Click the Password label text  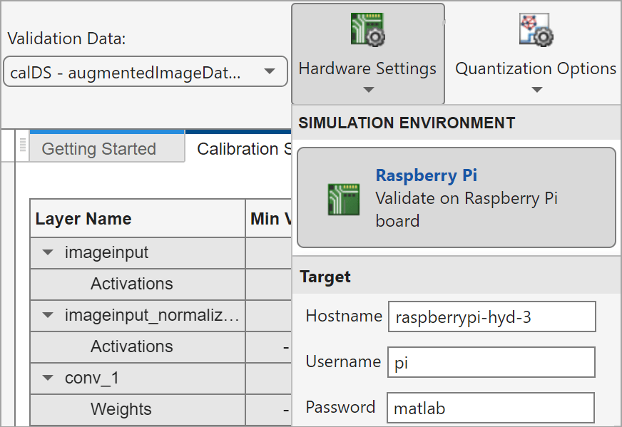pyautogui.click(x=340, y=407)
